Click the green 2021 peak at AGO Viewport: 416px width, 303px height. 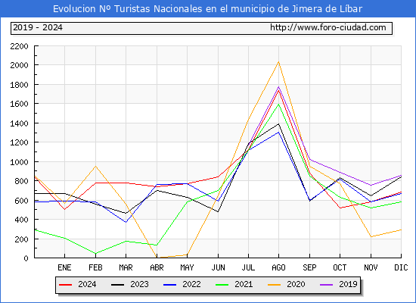278,105
